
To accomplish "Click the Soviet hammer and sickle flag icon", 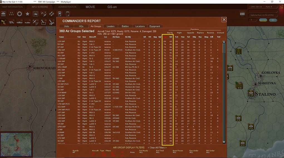I will click(x=281, y=7).
